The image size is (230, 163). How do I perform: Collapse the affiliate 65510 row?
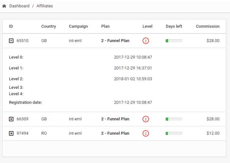coord(11,41)
